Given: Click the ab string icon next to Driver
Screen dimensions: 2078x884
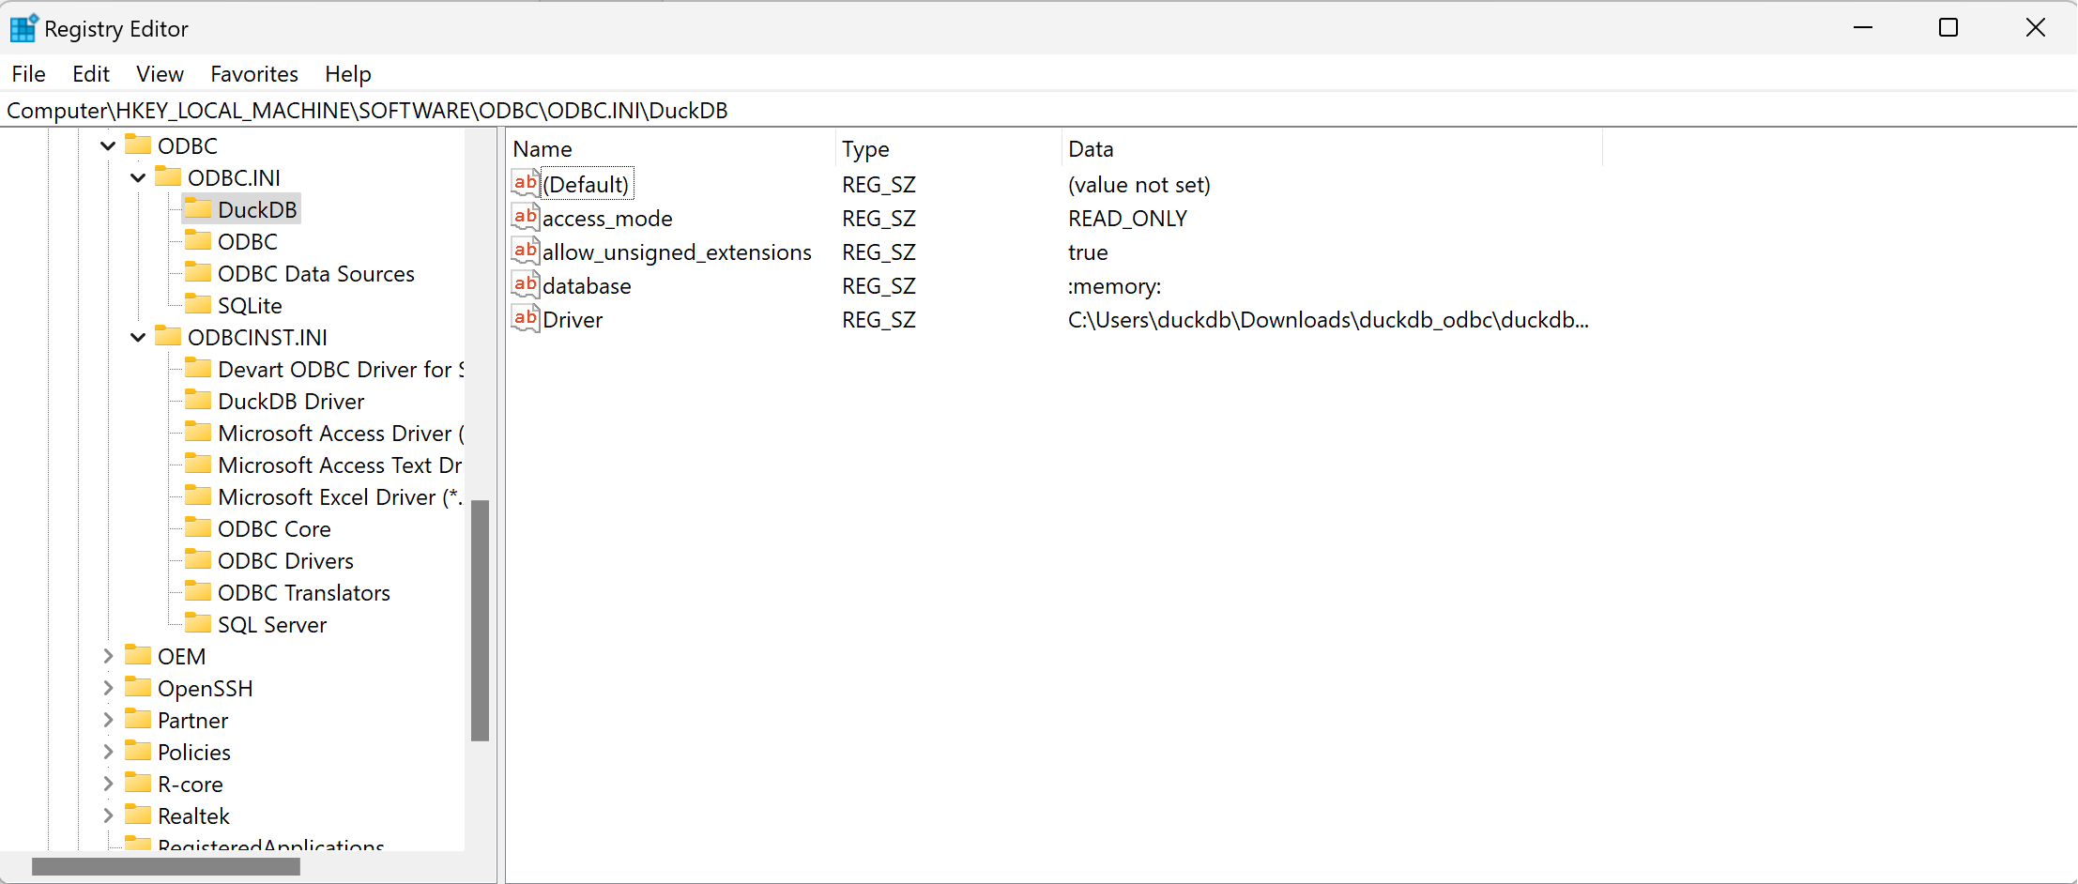Looking at the screenshot, I should pos(525,318).
